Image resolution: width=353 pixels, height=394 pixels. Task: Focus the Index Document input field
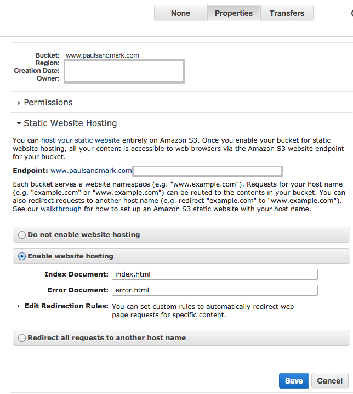tap(215, 274)
